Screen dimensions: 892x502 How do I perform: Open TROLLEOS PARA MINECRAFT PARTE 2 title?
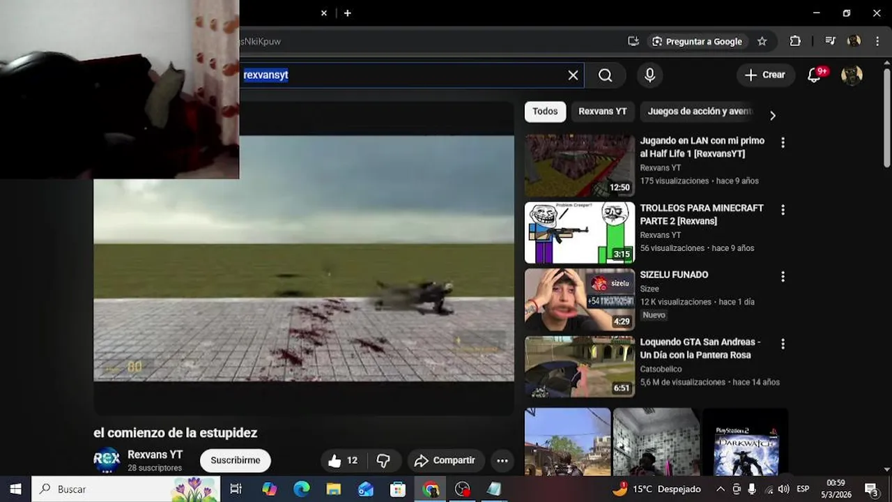click(702, 215)
